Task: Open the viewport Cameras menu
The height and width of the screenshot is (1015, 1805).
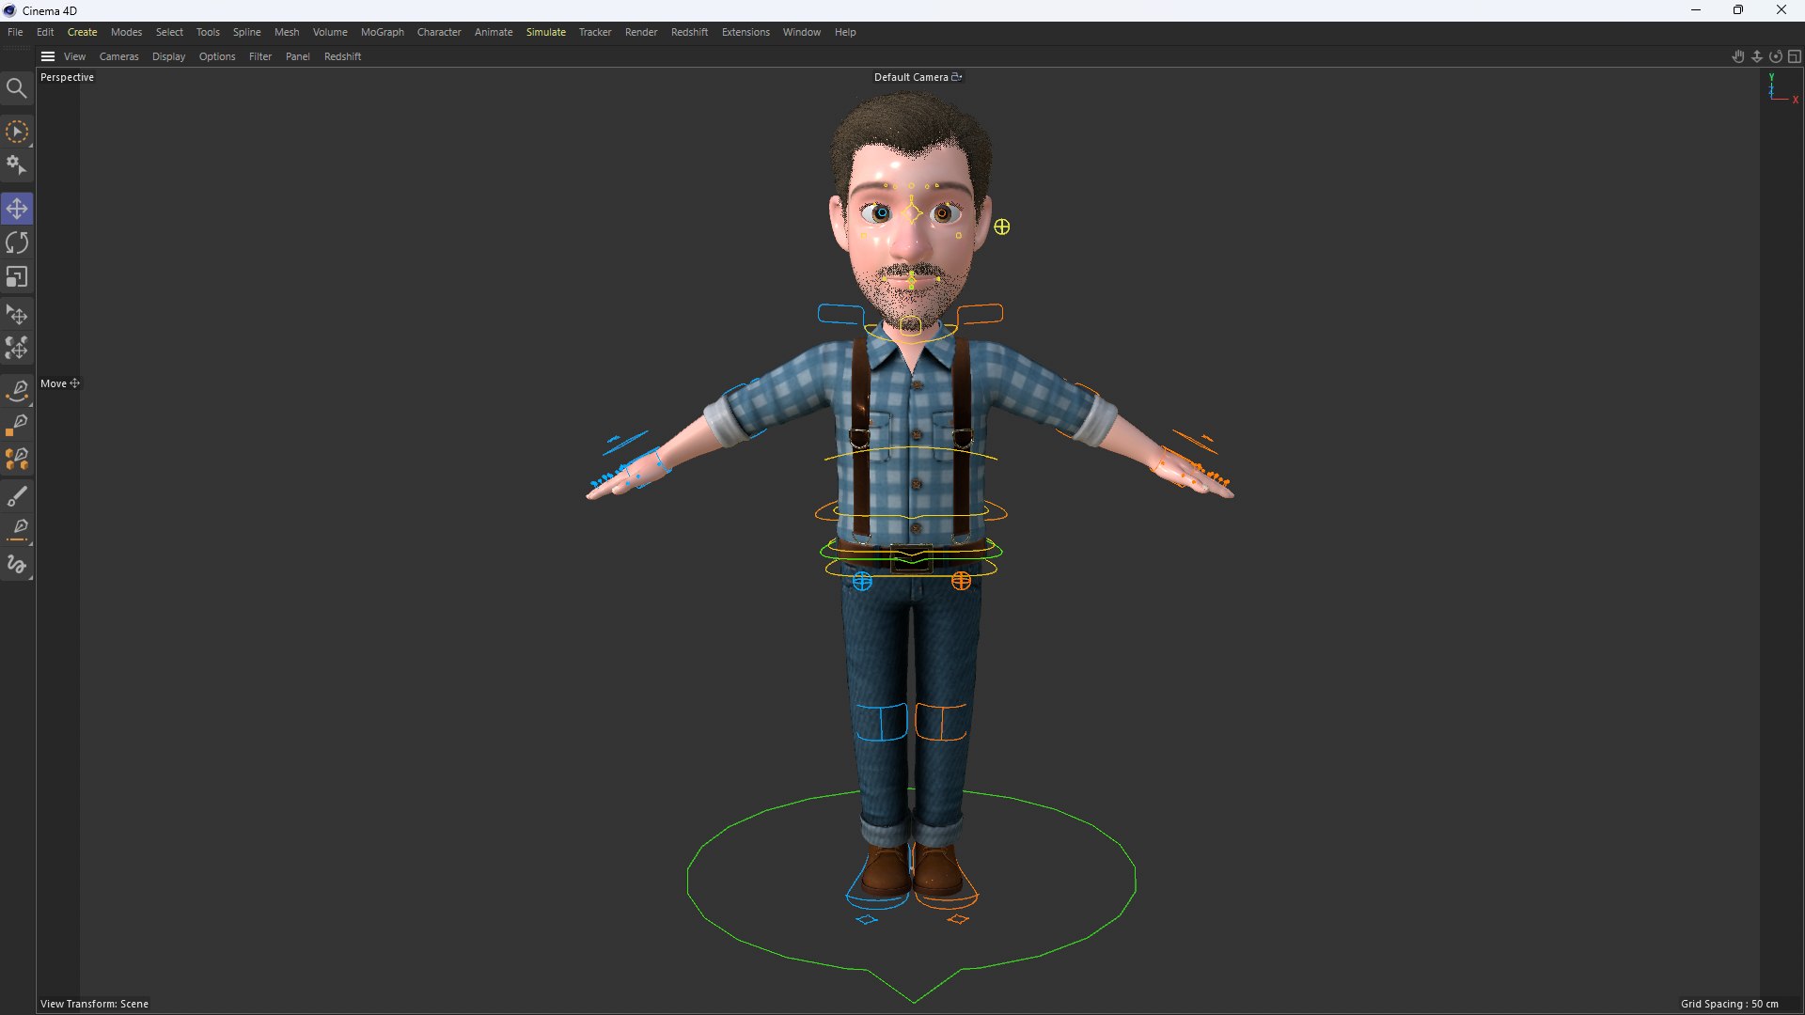Action: (118, 56)
